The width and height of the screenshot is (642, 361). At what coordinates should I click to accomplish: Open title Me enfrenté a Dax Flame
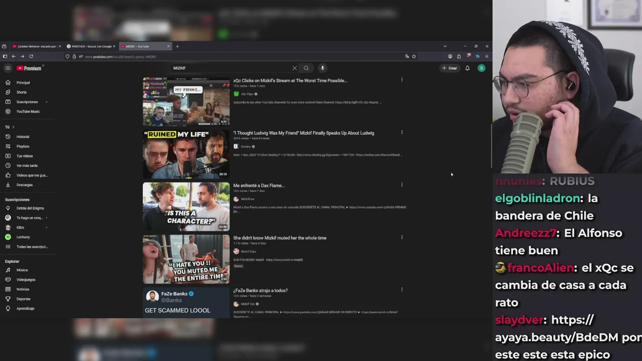click(259, 186)
